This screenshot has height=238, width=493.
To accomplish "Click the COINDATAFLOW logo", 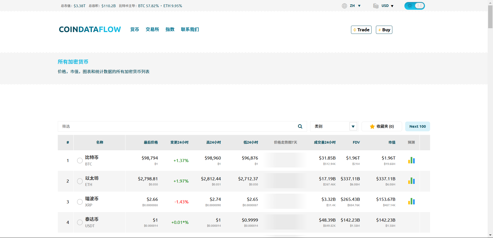I will click(90, 29).
